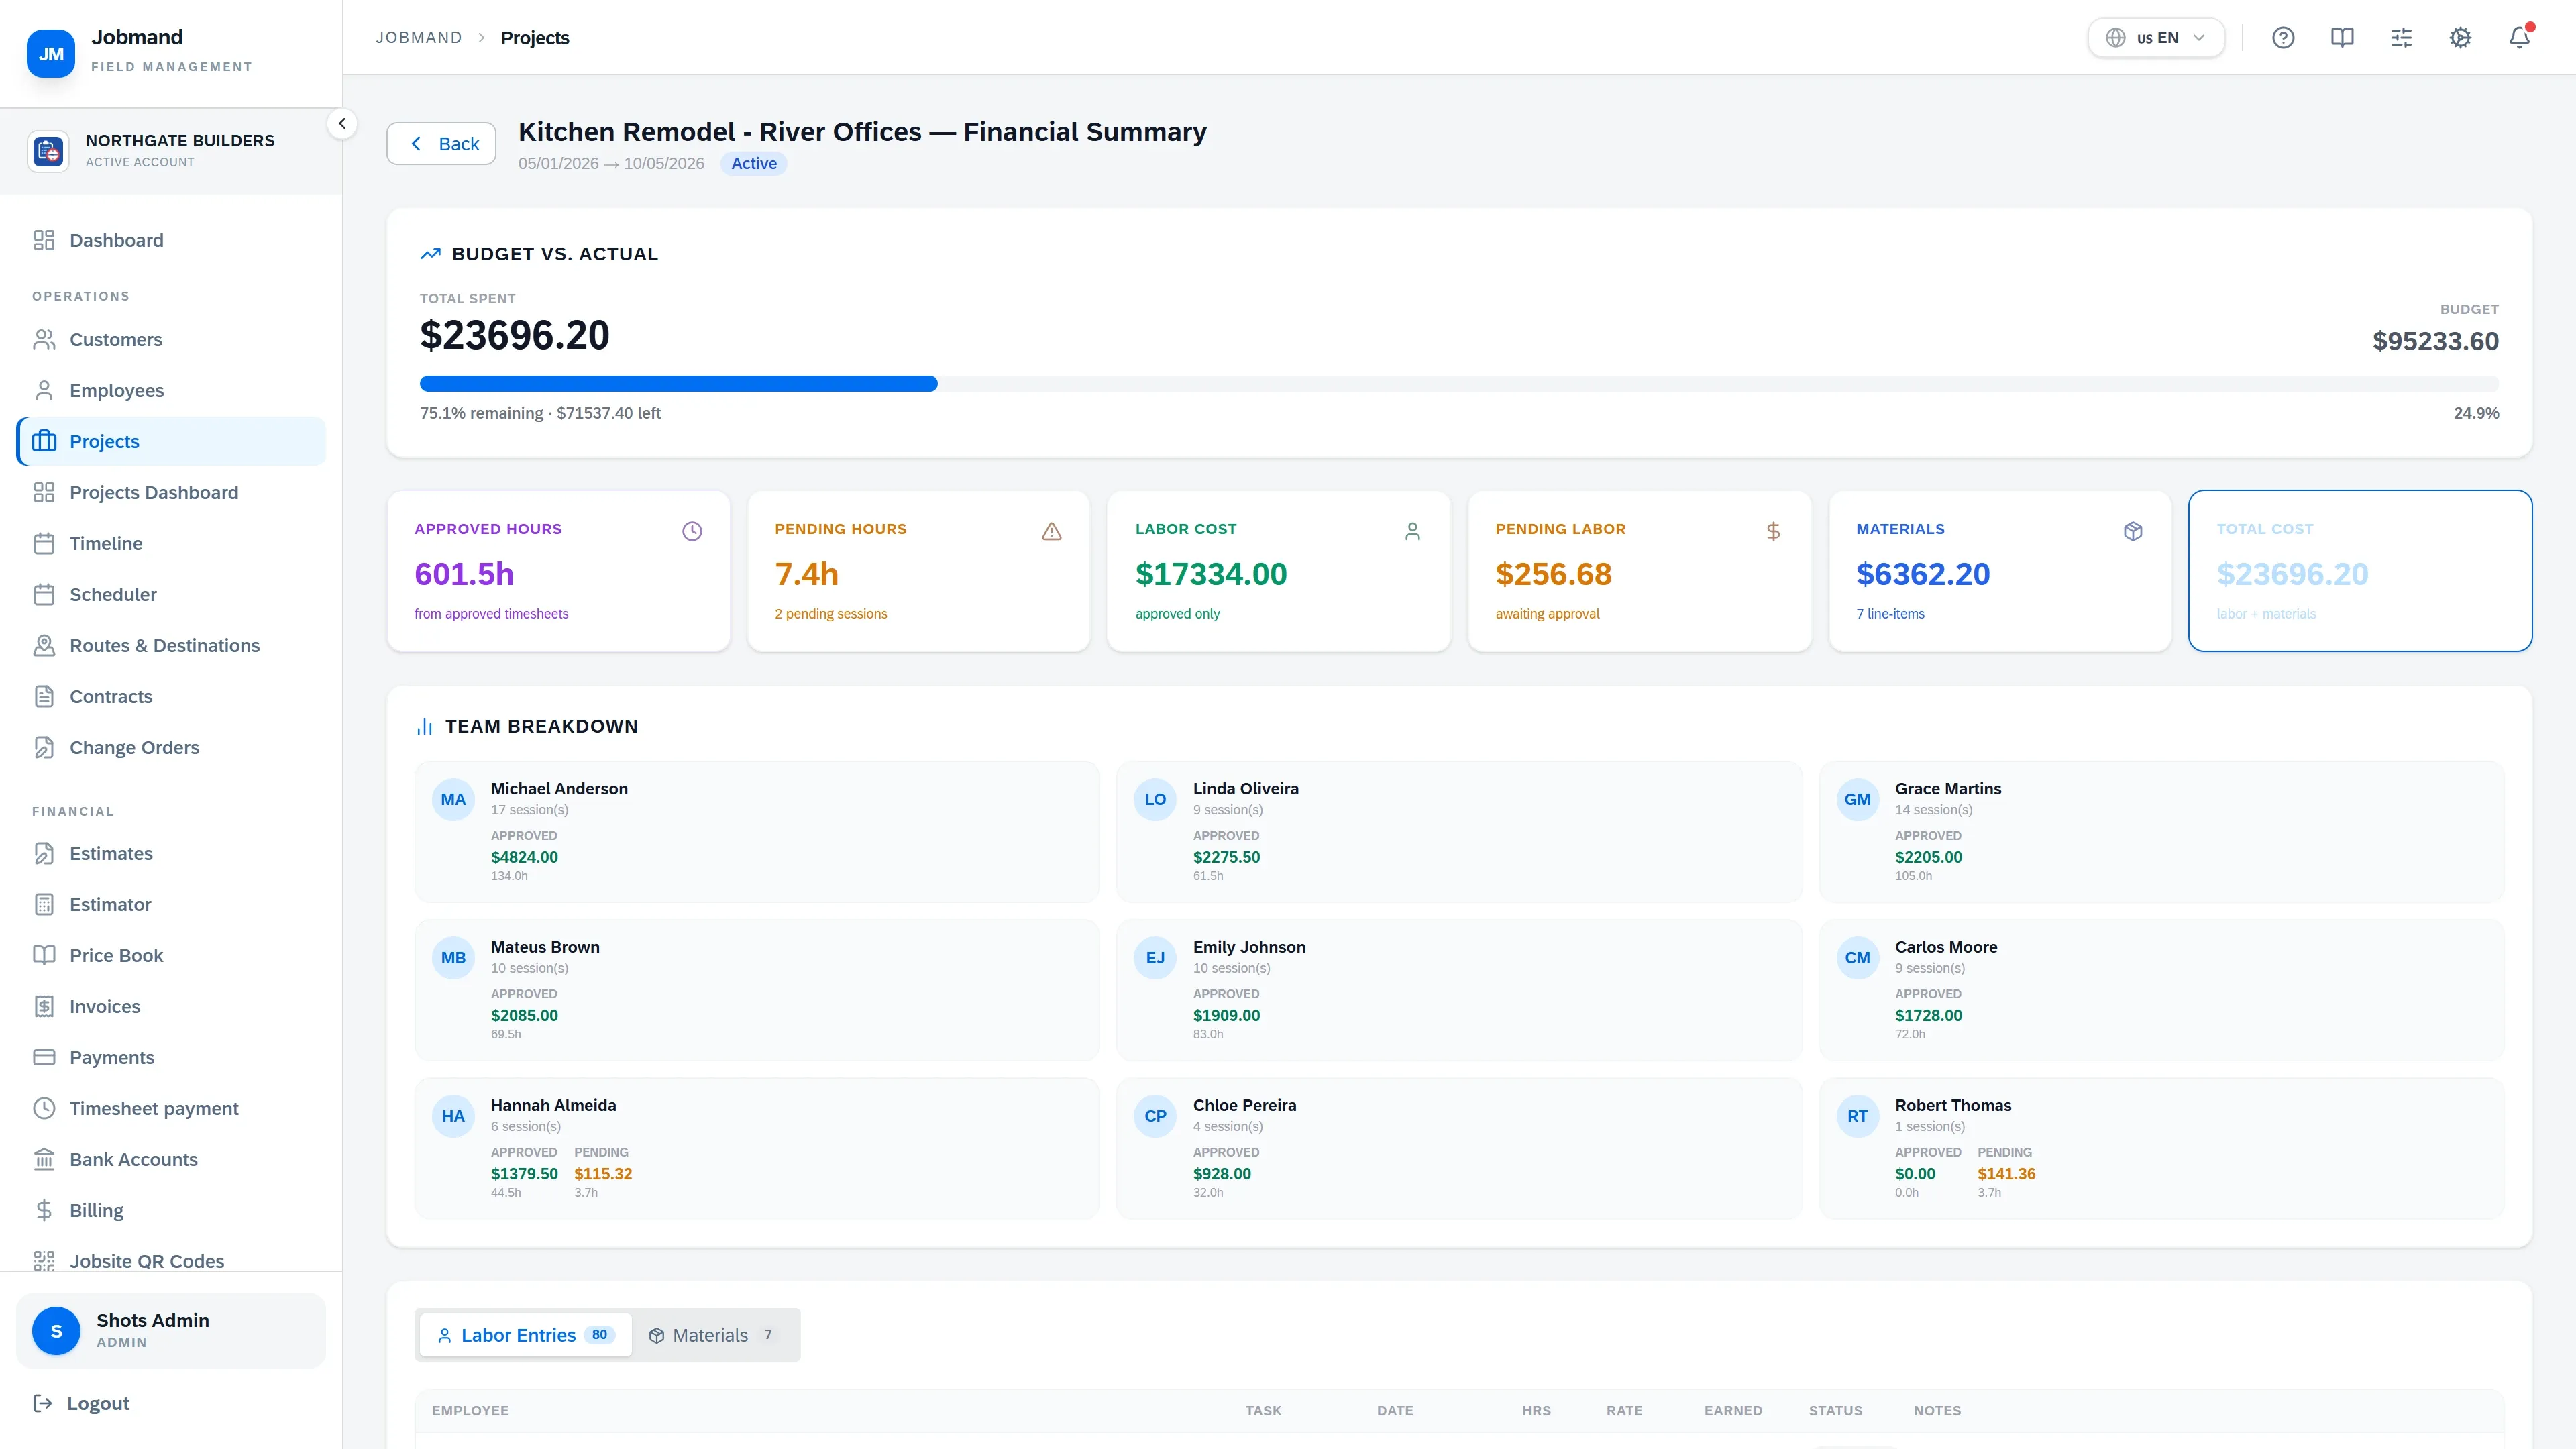Click the RT avatar for Robert Thomas
2576x1449 pixels.
(1858, 1116)
